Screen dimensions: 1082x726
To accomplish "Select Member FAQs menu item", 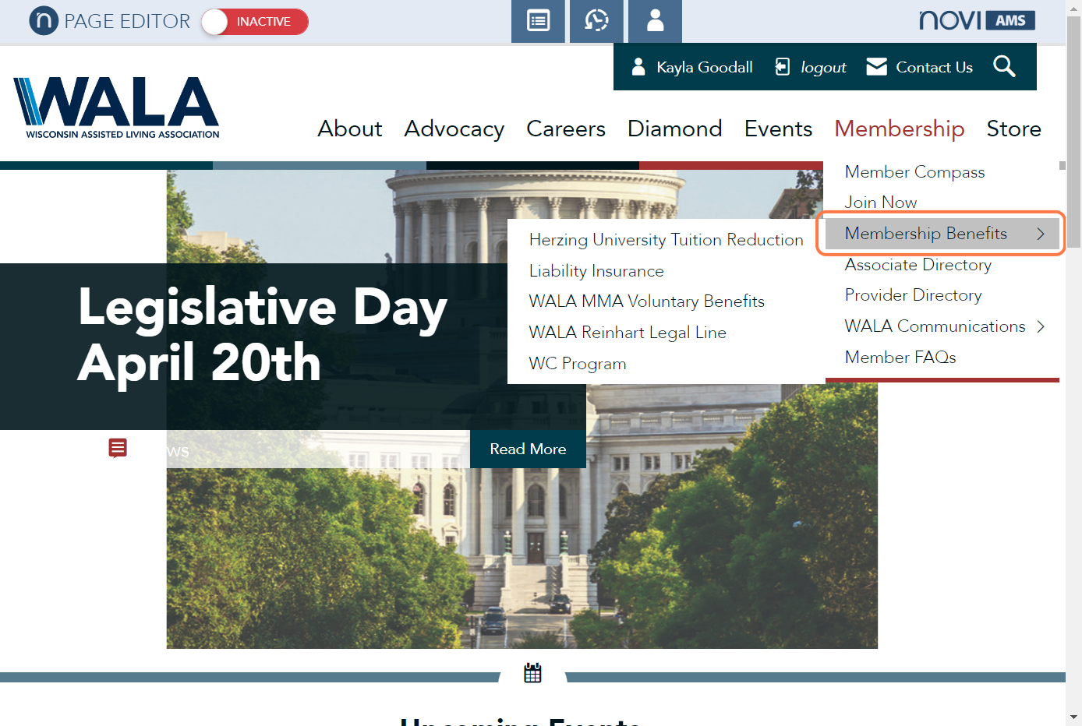I will 900,358.
